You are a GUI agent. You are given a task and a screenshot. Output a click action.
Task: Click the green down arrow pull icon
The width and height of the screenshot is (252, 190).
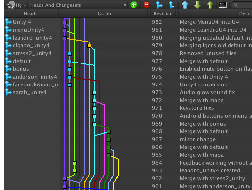[197, 5]
